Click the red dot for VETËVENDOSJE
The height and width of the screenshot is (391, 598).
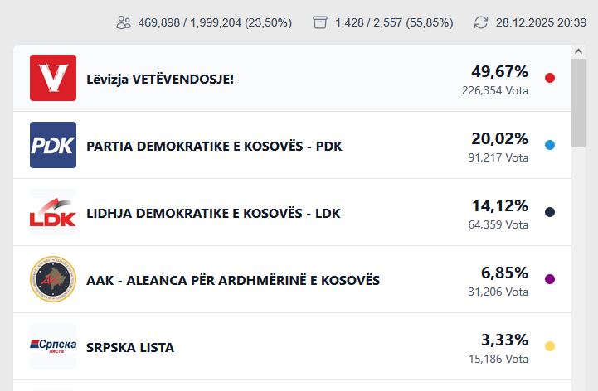point(549,78)
